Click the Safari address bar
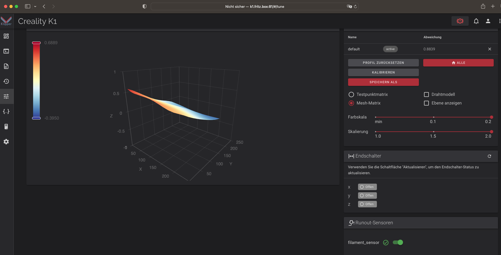501x255 pixels. tap(254, 6)
